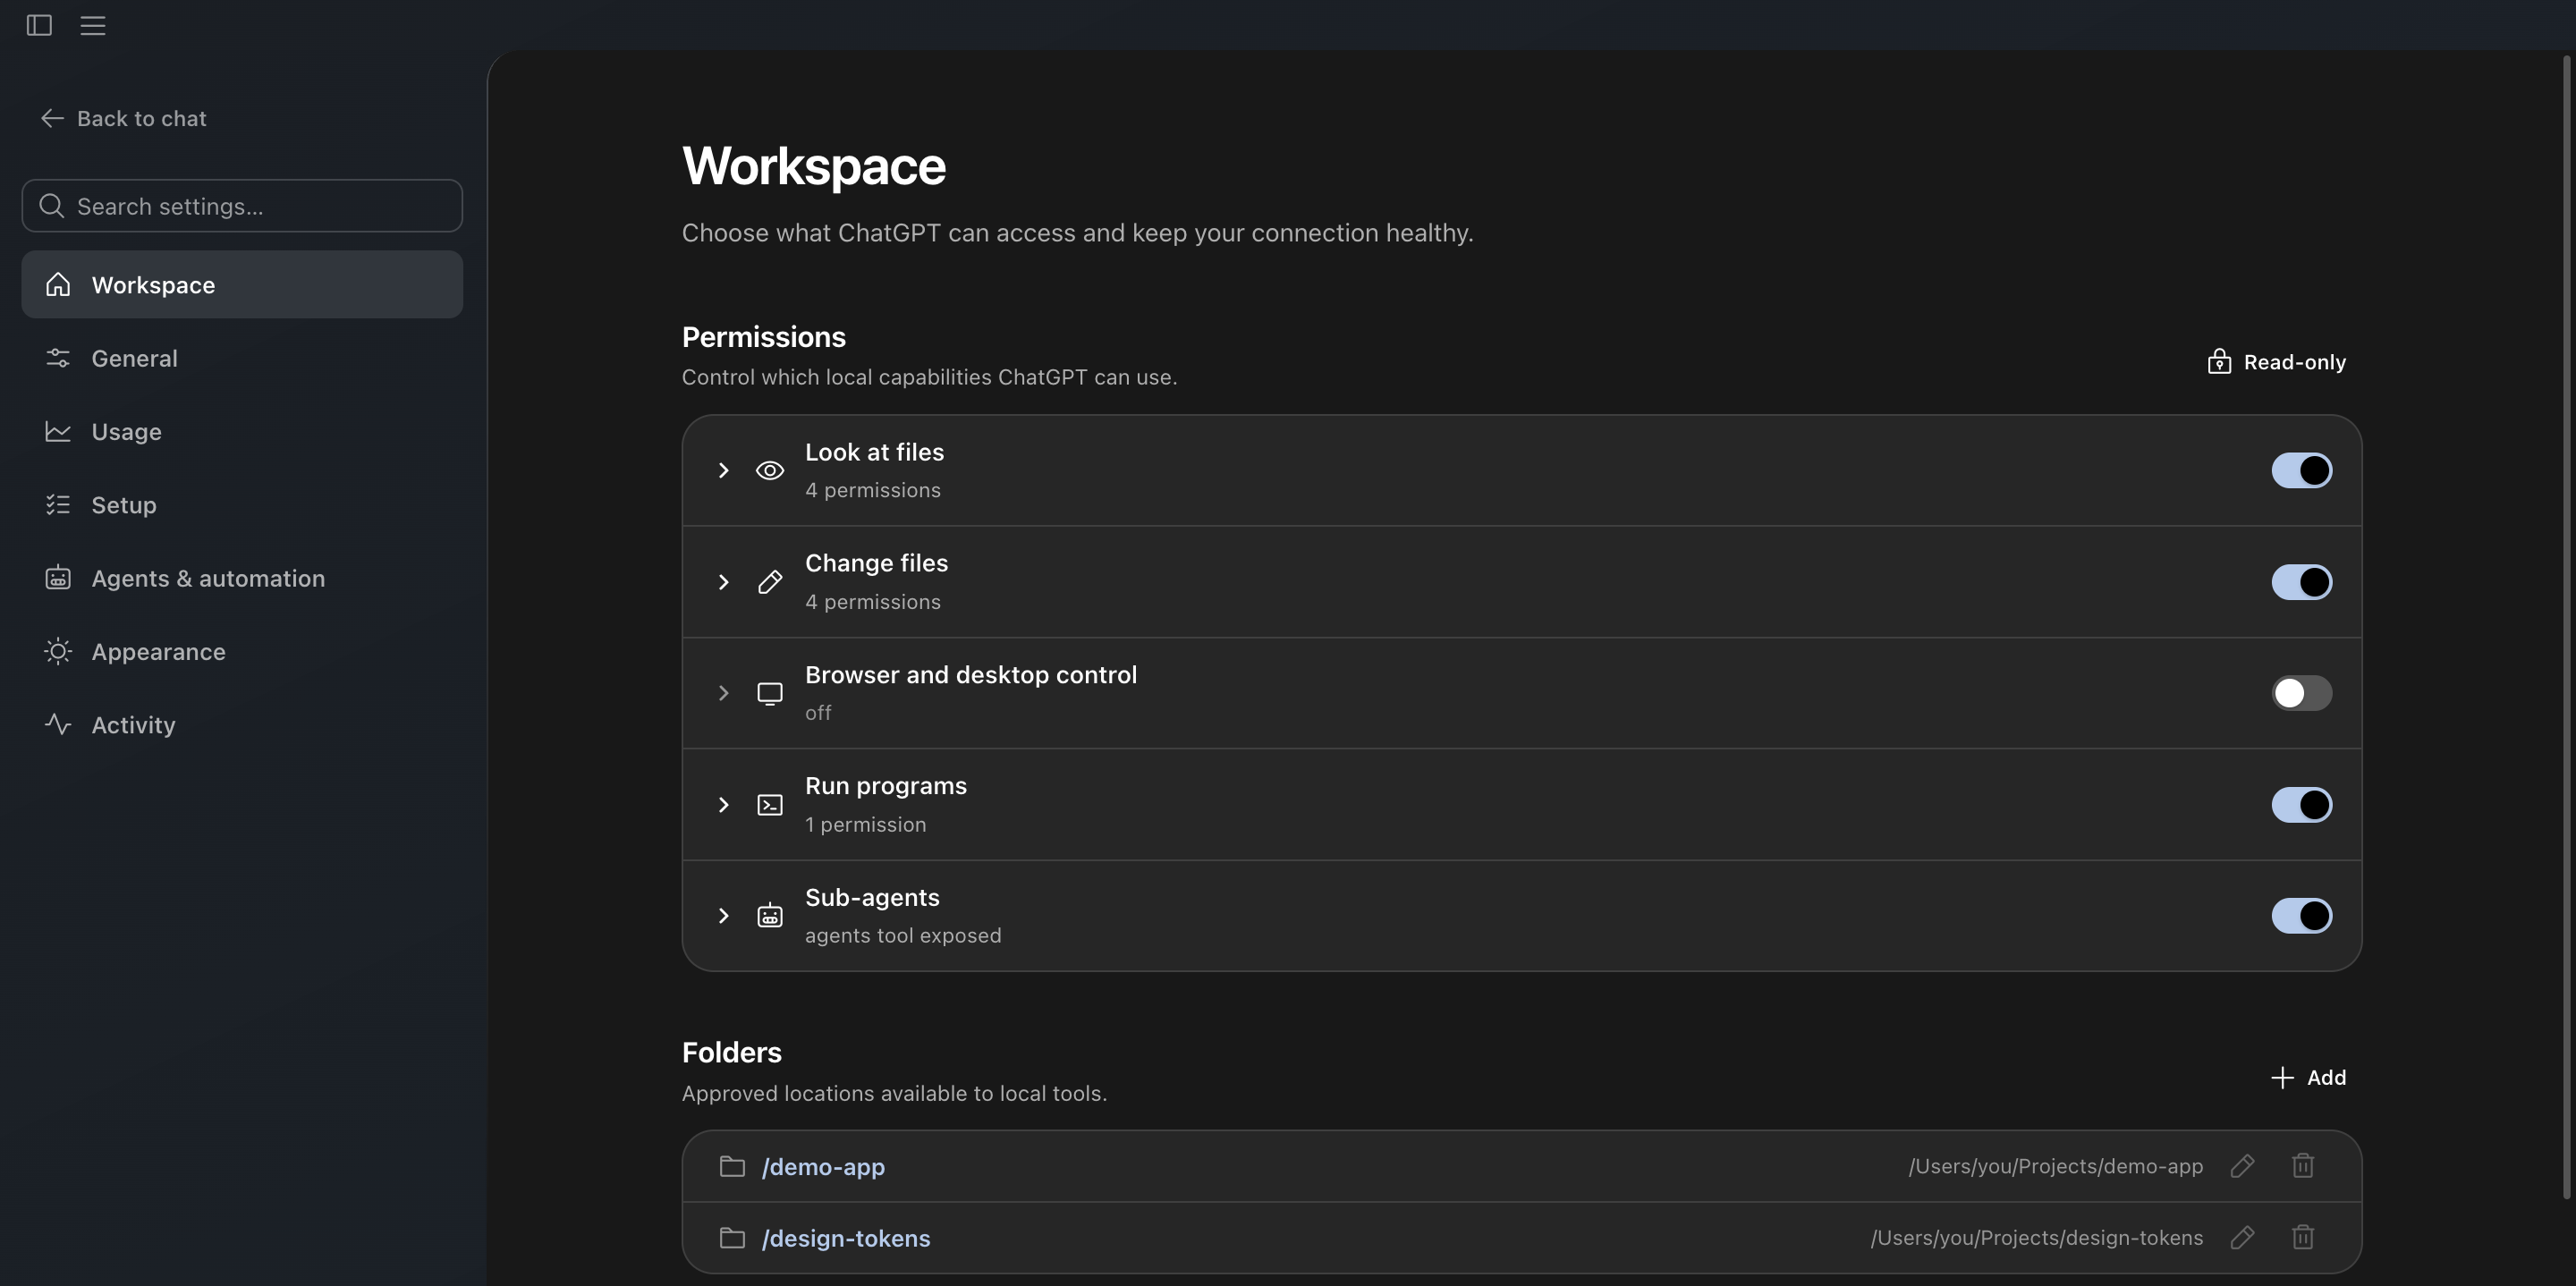Delete the /design-tokens folder

pos(2303,1238)
